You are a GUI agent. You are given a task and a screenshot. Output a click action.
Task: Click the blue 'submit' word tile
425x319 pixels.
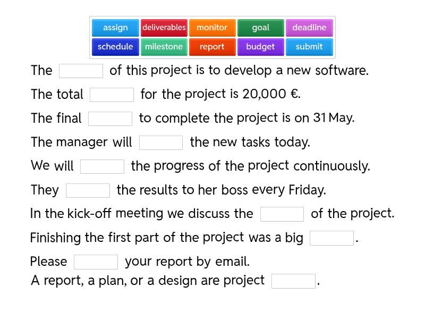point(309,47)
